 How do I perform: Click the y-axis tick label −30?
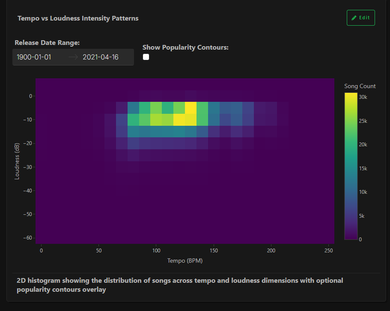pyautogui.click(x=27, y=167)
